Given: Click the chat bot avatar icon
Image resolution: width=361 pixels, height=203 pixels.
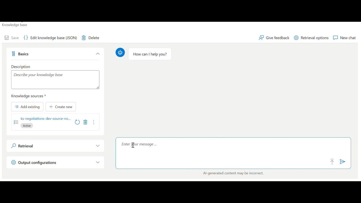Looking at the screenshot, I should (x=120, y=52).
